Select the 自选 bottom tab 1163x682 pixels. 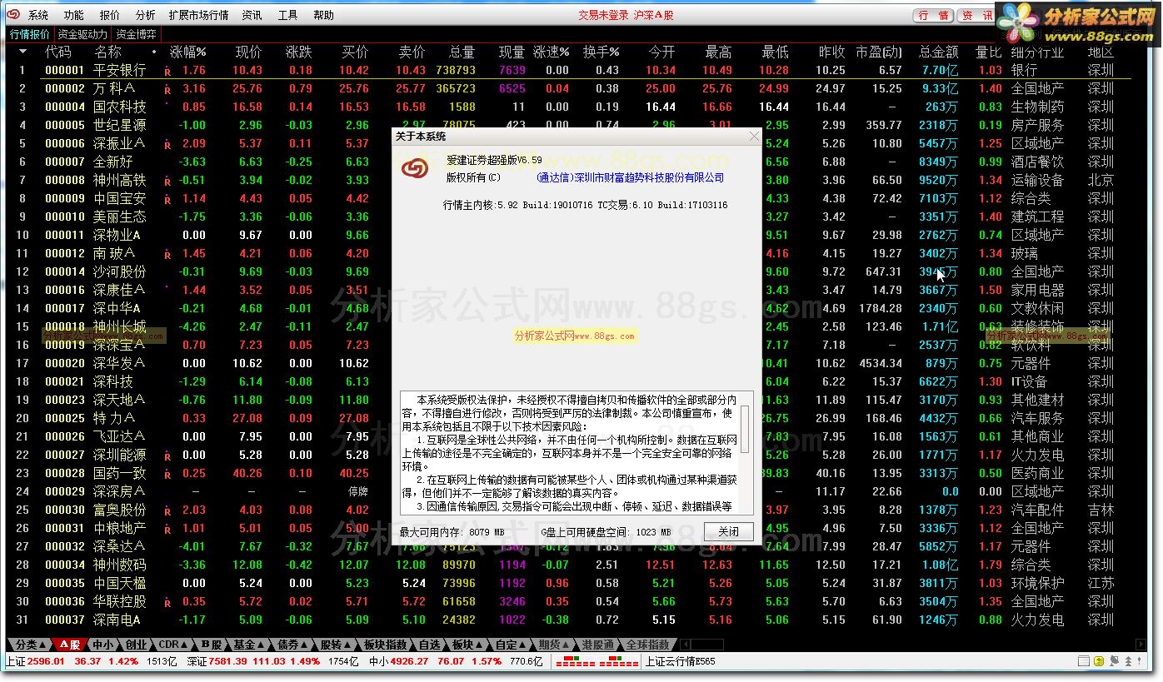tap(430, 645)
